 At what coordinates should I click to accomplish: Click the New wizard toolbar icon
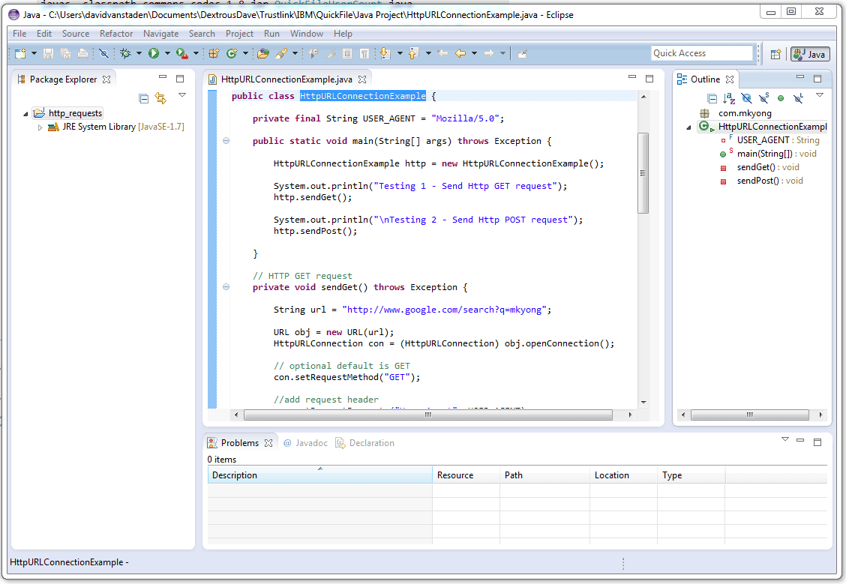coord(20,53)
